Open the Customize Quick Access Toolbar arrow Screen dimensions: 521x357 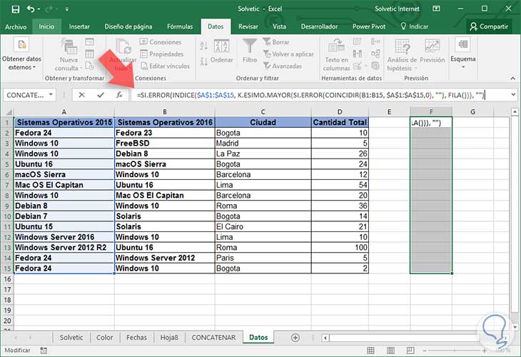pos(67,9)
